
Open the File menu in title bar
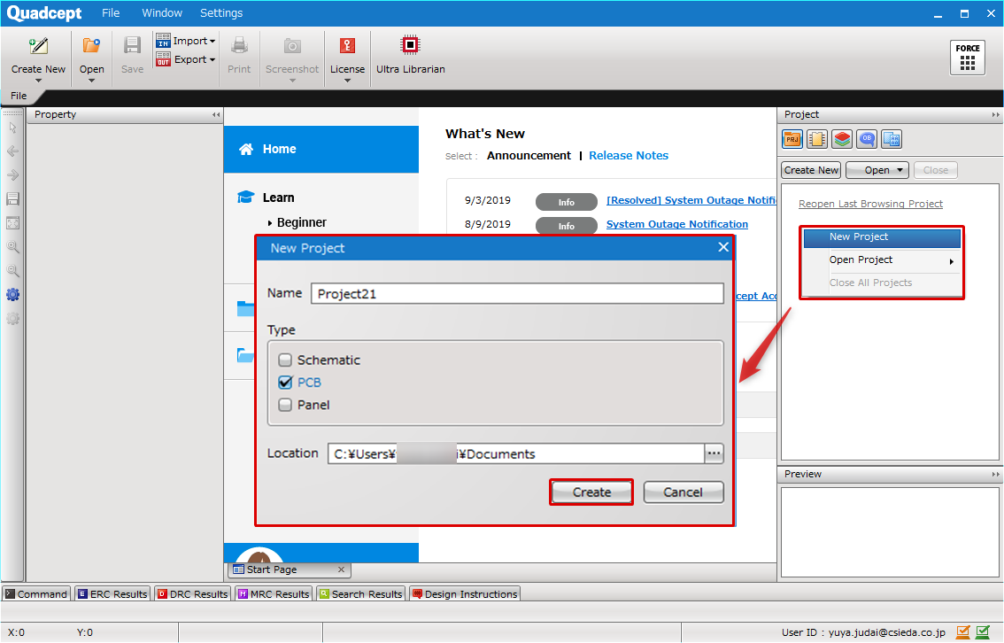111,12
